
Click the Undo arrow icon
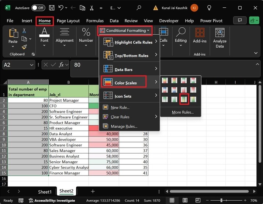coord(61,7)
